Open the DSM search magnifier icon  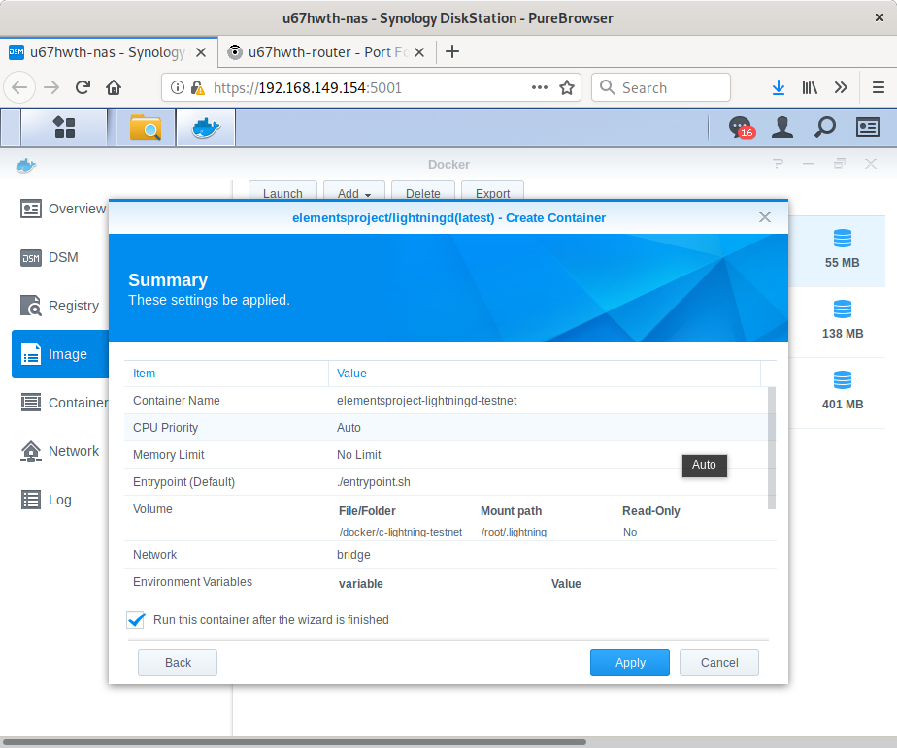pos(825,127)
